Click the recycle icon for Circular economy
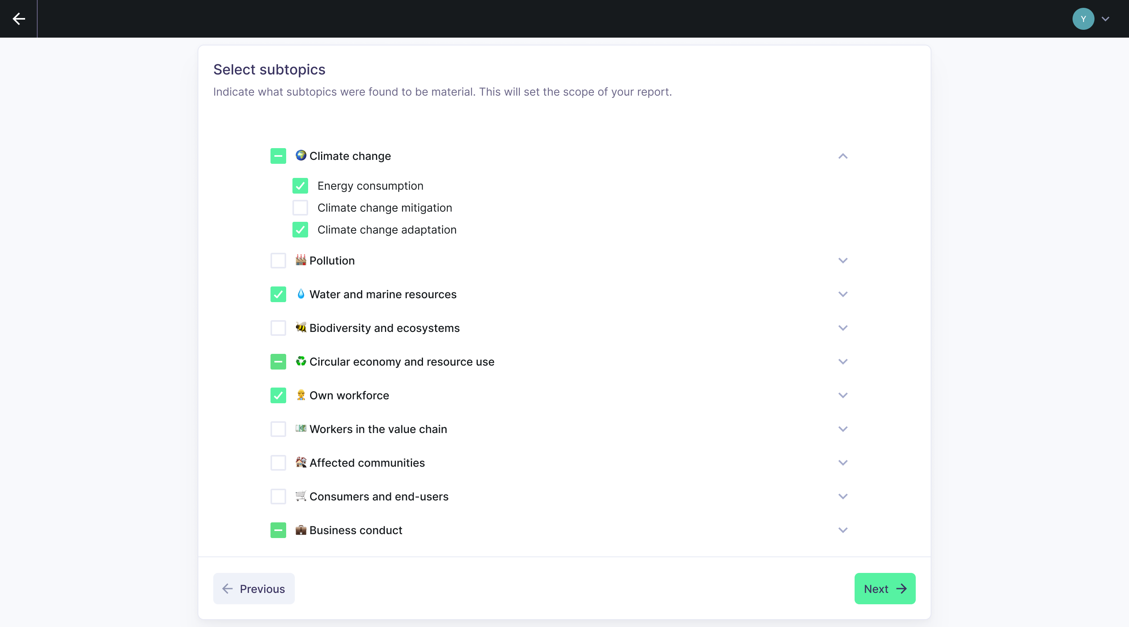This screenshot has height=627, width=1129. pos(301,361)
